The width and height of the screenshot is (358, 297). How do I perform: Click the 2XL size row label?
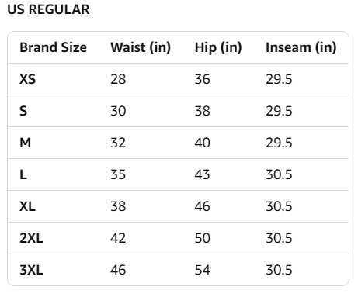(31, 238)
